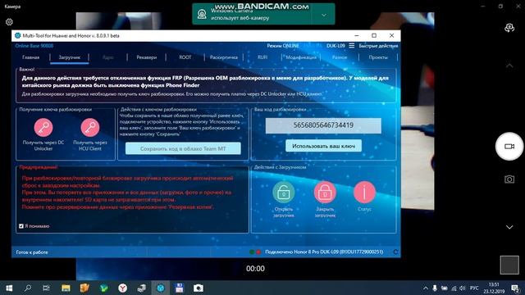525x295 pixels.
Task: Toggle the 'Я понимаю' checkbox
Action: point(21,226)
